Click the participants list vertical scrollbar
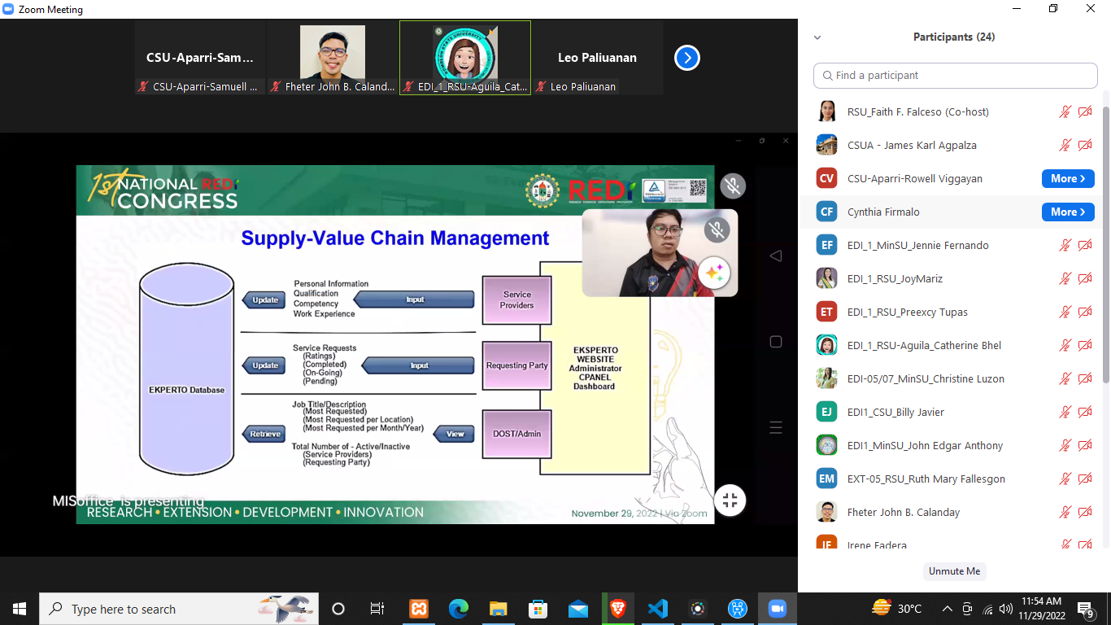 (1105, 244)
